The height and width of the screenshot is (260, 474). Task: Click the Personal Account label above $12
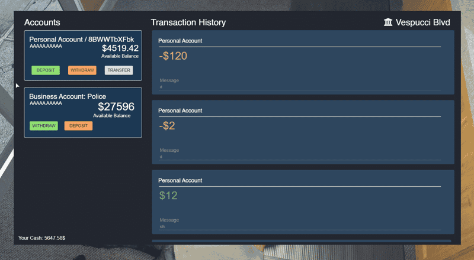[x=180, y=180]
